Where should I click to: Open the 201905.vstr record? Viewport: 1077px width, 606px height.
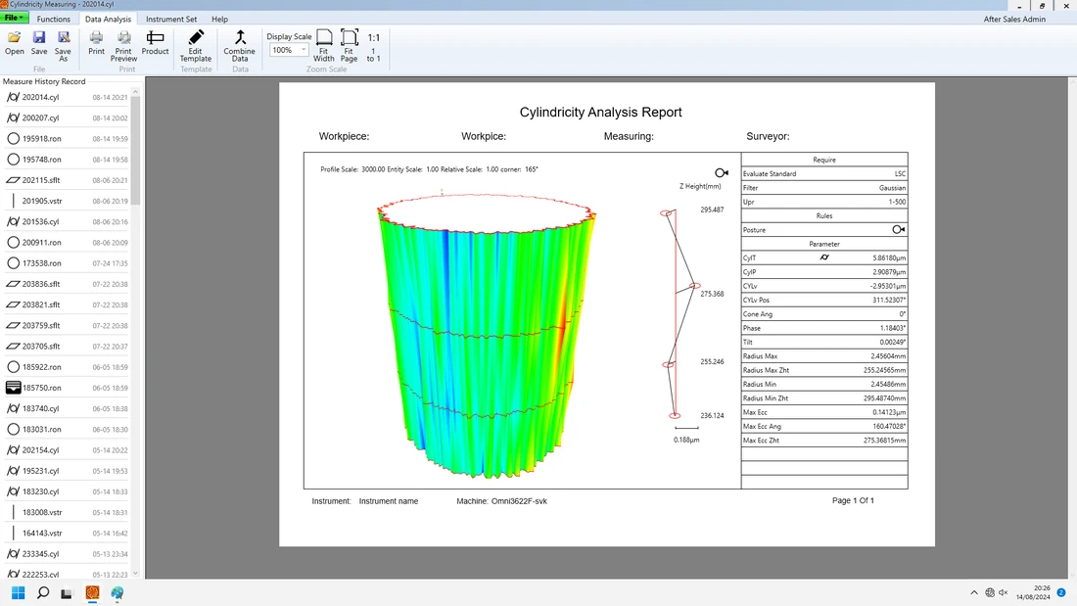[67, 202]
